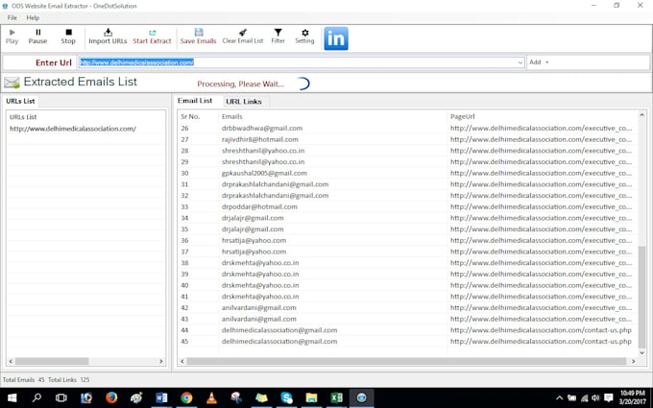The height and width of the screenshot is (408, 653).
Task: Open Word from the taskbar
Action: 161,397
